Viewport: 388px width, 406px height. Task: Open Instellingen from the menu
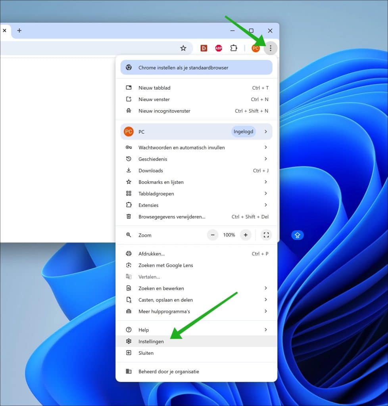[x=196, y=341]
